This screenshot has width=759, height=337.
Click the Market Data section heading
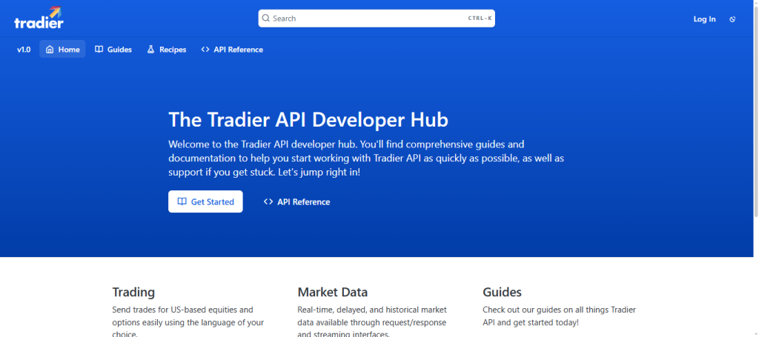(x=333, y=292)
